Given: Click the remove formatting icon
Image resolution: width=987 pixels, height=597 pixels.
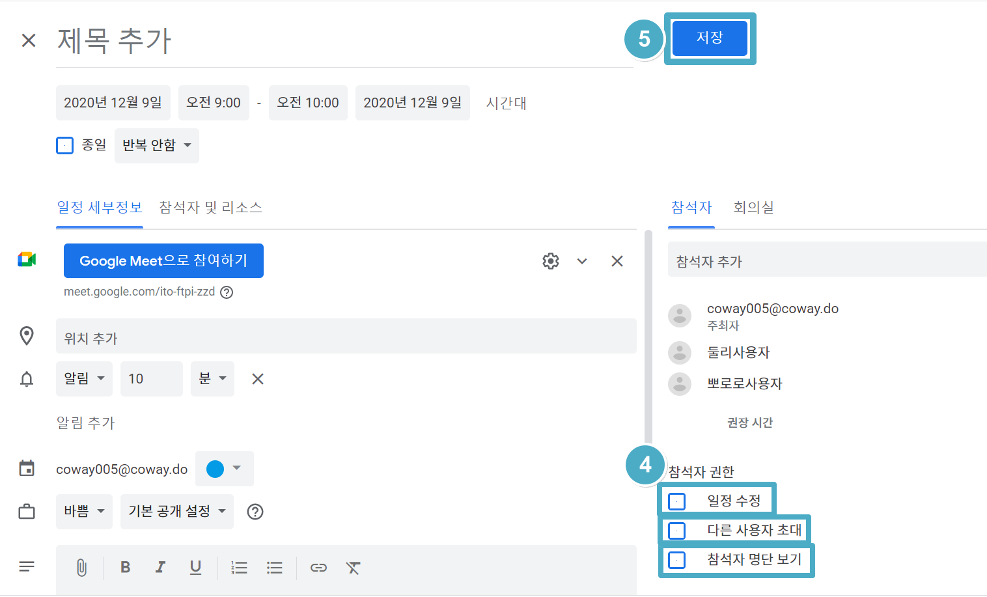Looking at the screenshot, I should (353, 568).
